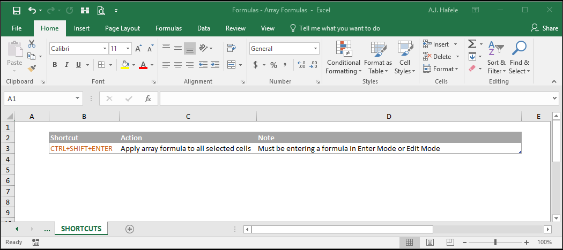Toggle Bottom Align vertical alignment
This screenshot has width=563, height=250.
[190, 48]
